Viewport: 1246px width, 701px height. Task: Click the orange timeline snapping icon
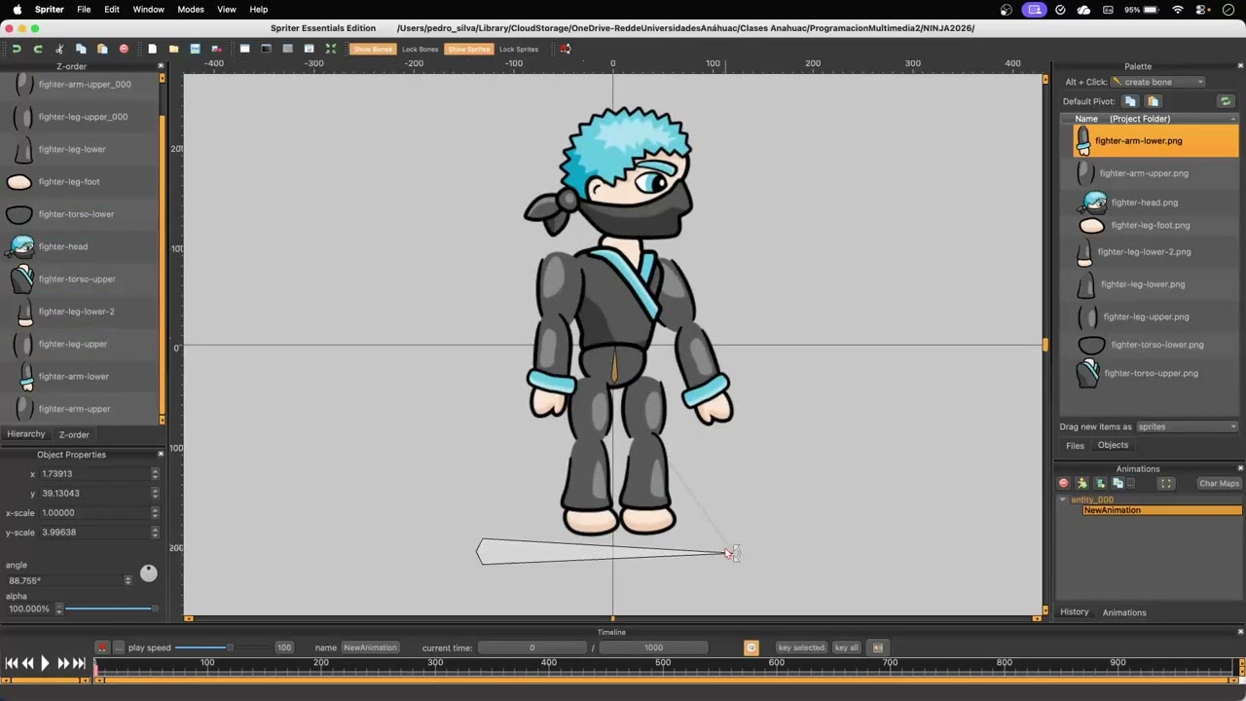[x=751, y=647]
